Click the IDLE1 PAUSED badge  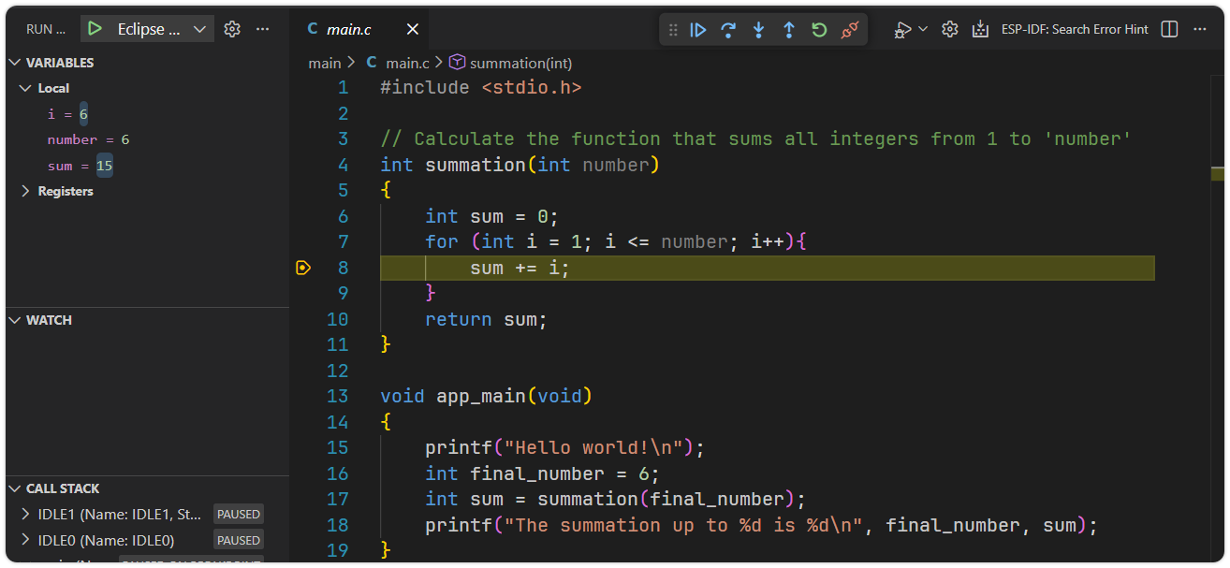point(238,514)
